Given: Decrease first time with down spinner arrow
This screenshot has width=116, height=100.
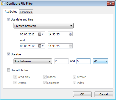Looking at the screenshot, I should 71,35.
